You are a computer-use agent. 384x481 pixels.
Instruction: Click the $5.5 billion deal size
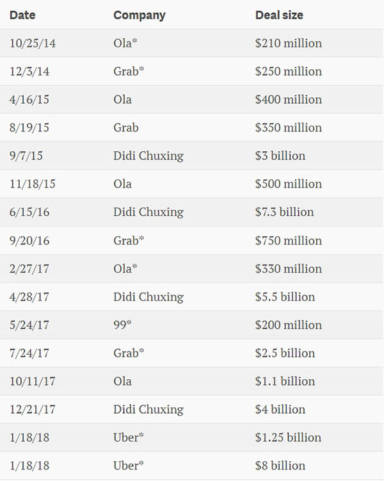pos(285,297)
